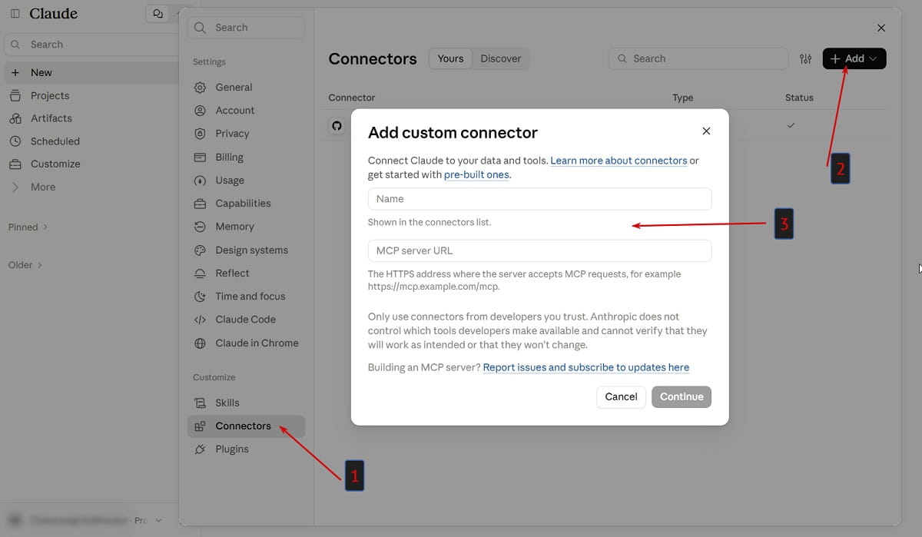Open Claude Code settings
This screenshot has width=922, height=537.
(x=246, y=320)
